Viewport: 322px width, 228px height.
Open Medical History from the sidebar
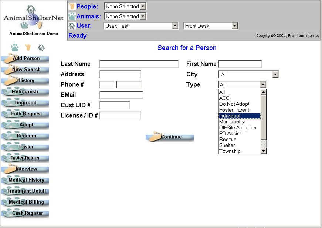pyautogui.click(x=25, y=180)
